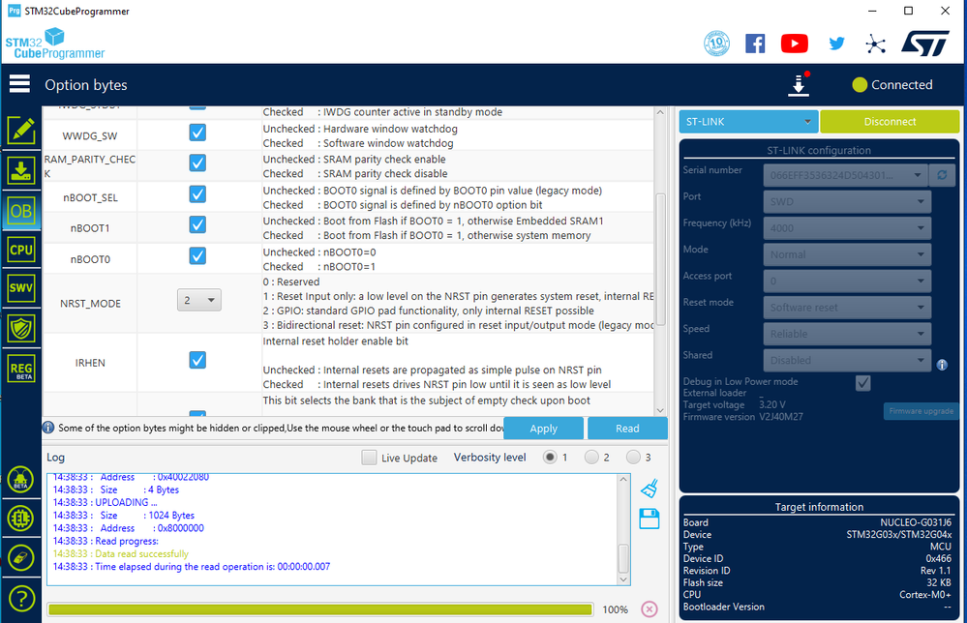
Task: Open the 10 years anniversary badge
Action: pos(716,44)
